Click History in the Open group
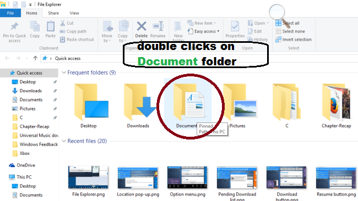The height and width of the screenshot is (201, 358). pyautogui.click(x=258, y=40)
